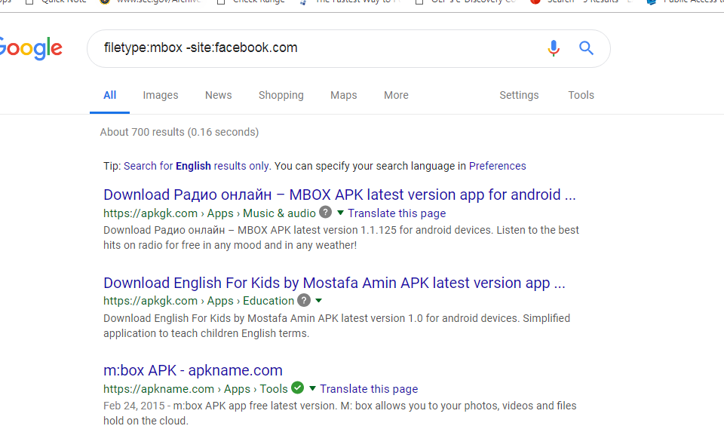Open the Shopping results tab
Viewport: 724px width, 429px height.
pyautogui.click(x=281, y=95)
